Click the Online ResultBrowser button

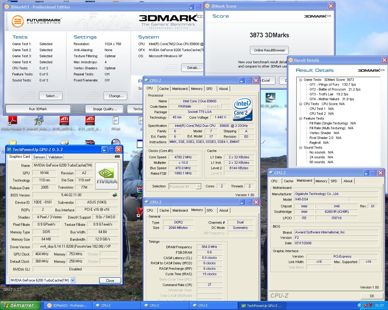tap(269, 50)
